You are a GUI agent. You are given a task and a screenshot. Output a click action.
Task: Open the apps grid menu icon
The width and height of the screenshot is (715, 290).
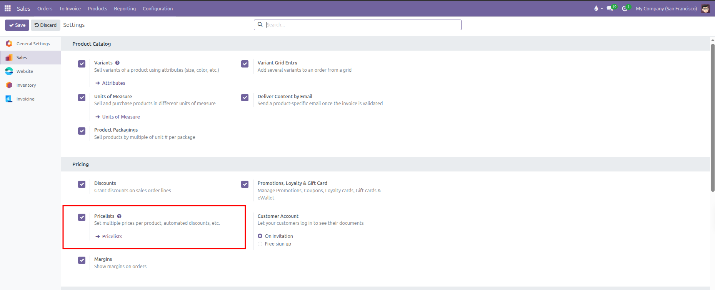coord(8,8)
